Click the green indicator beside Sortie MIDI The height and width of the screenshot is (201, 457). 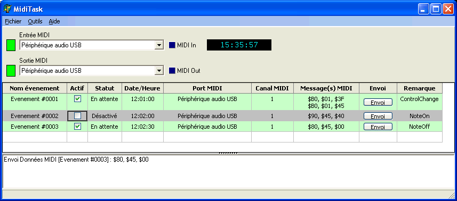[x=11, y=71]
